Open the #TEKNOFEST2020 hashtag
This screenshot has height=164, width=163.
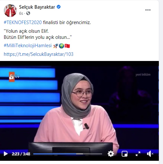click(x=23, y=22)
